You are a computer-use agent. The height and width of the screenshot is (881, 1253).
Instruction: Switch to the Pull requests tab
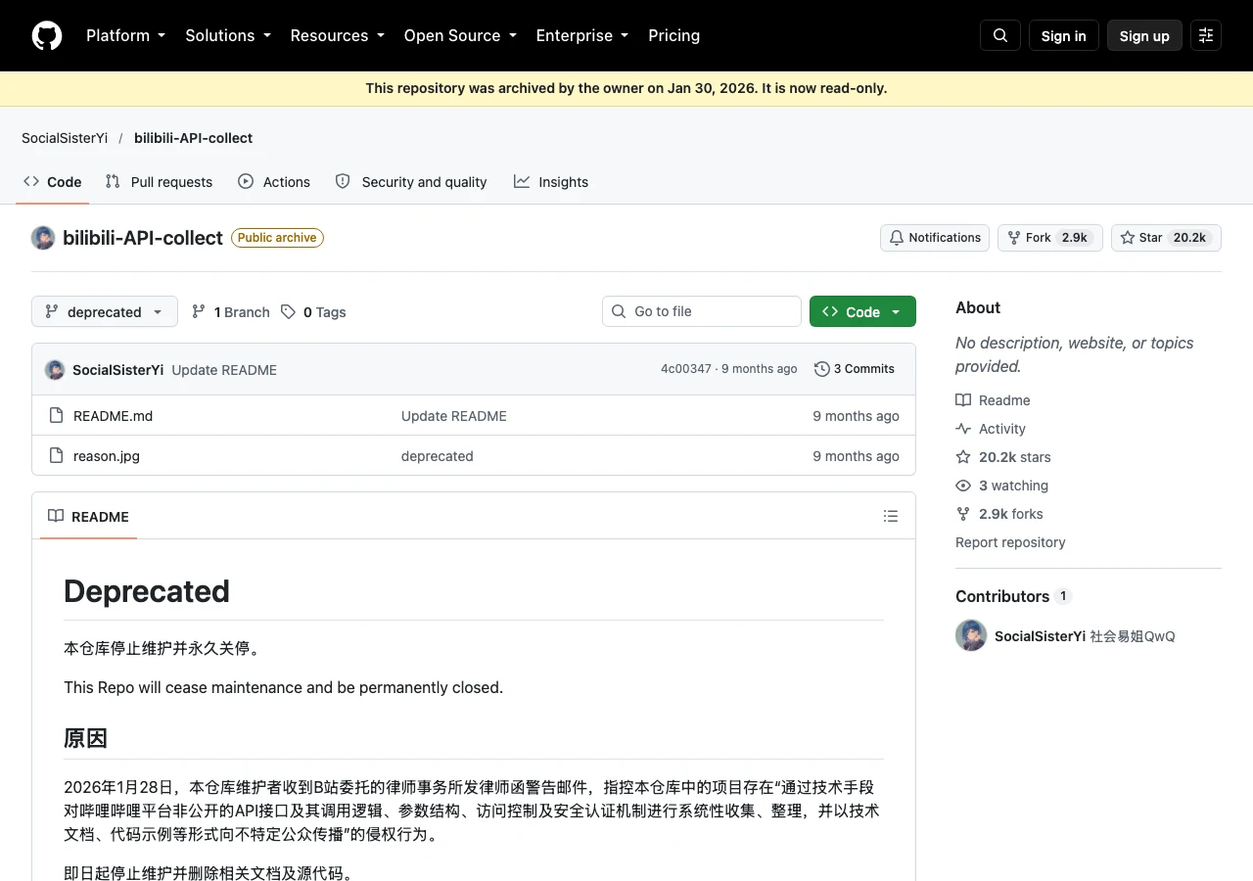[x=159, y=182]
